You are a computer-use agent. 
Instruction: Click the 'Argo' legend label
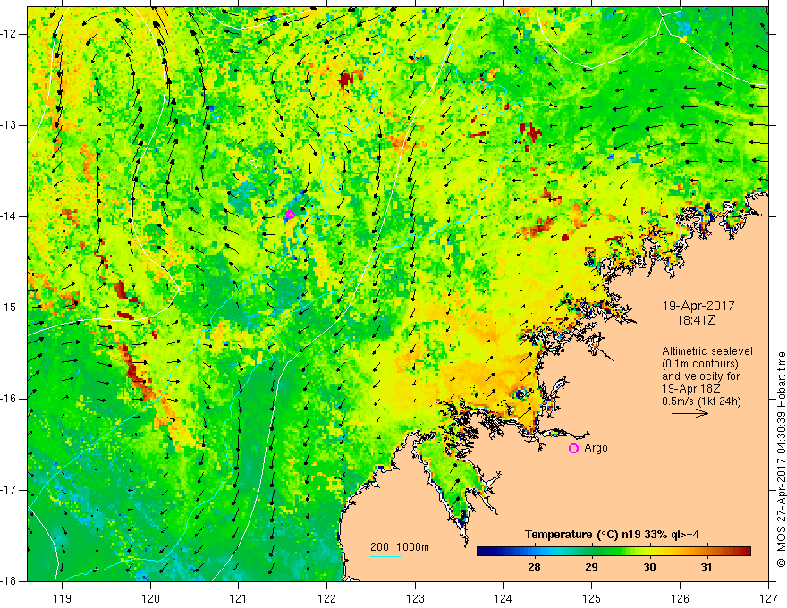point(596,448)
